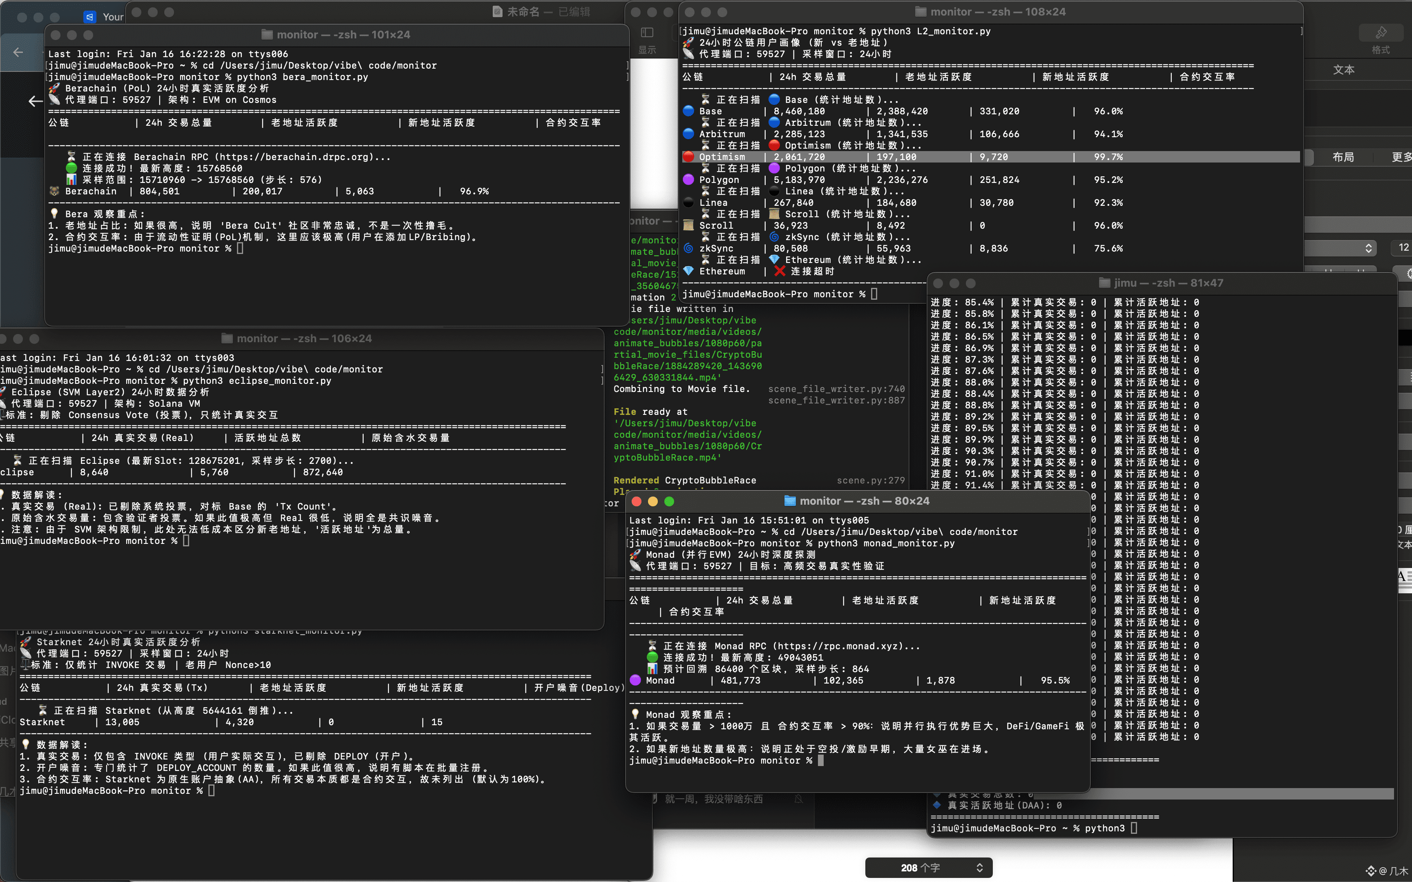Close the monitor 80×24 terminal window
Image resolution: width=1412 pixels, height=882 pixels.
tap(637, 501)
